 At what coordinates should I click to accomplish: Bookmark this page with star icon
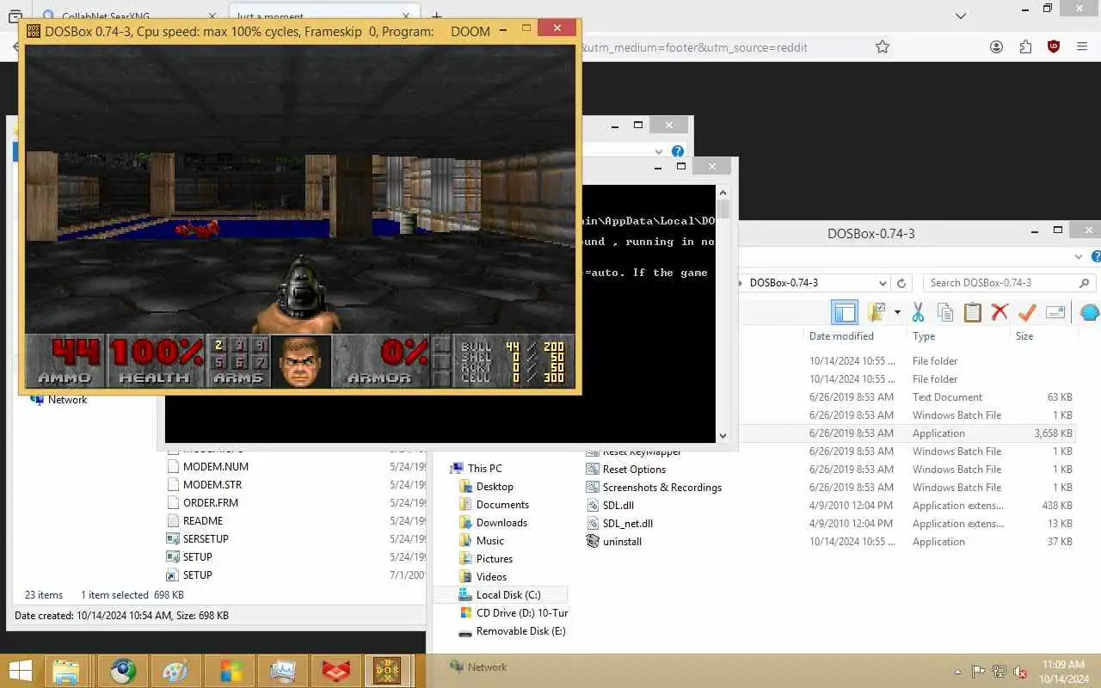883,47
